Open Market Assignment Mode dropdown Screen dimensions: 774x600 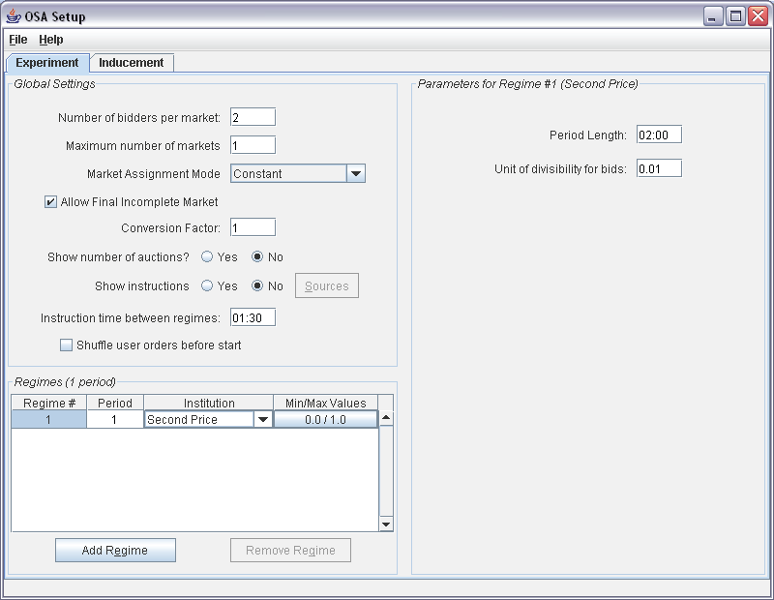[355, 174]
